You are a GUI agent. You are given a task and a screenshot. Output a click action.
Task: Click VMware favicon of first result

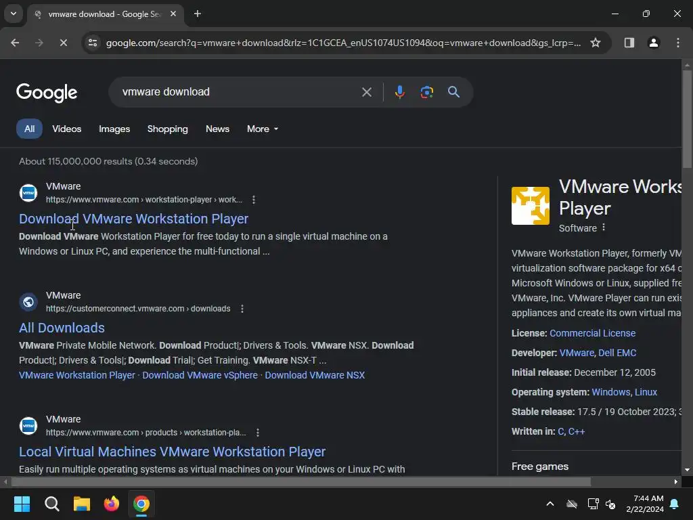point(28,193)
